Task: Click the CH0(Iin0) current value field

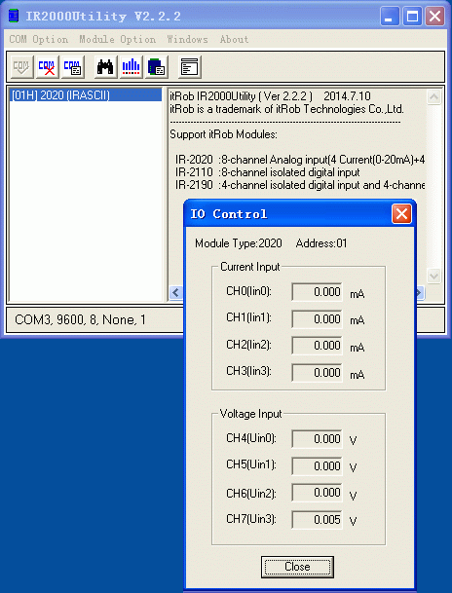Action: point(317,292)
